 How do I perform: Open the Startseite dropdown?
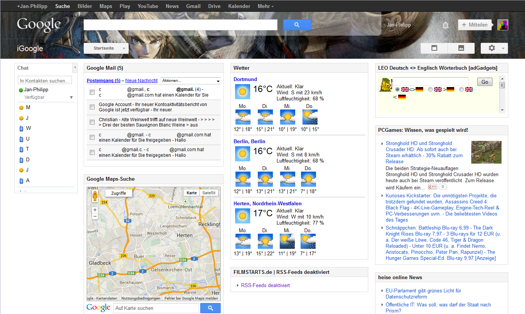coord(106,48)
